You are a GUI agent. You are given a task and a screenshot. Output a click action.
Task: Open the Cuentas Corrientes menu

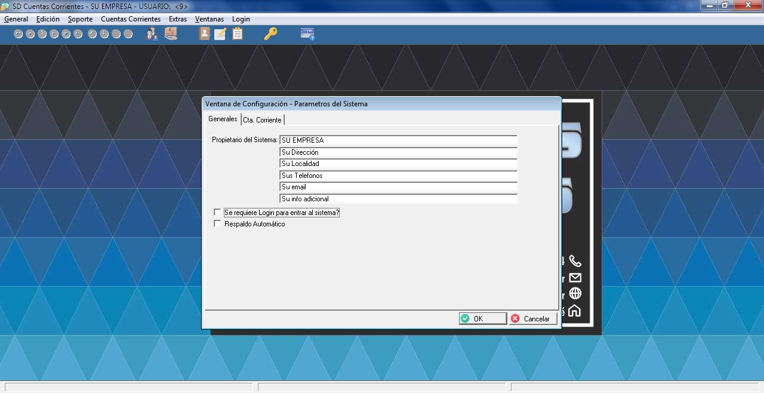click(131, 19)
